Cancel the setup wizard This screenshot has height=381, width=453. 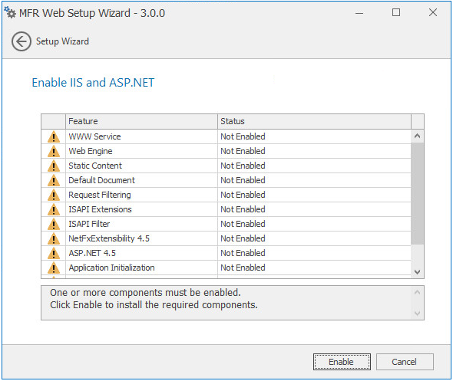(x=405, y=362)
